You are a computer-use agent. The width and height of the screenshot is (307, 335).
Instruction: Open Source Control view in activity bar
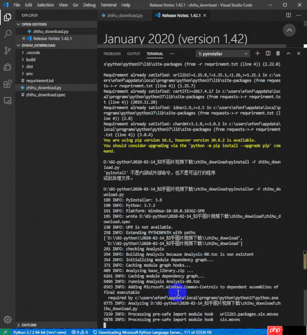(8, 50)
